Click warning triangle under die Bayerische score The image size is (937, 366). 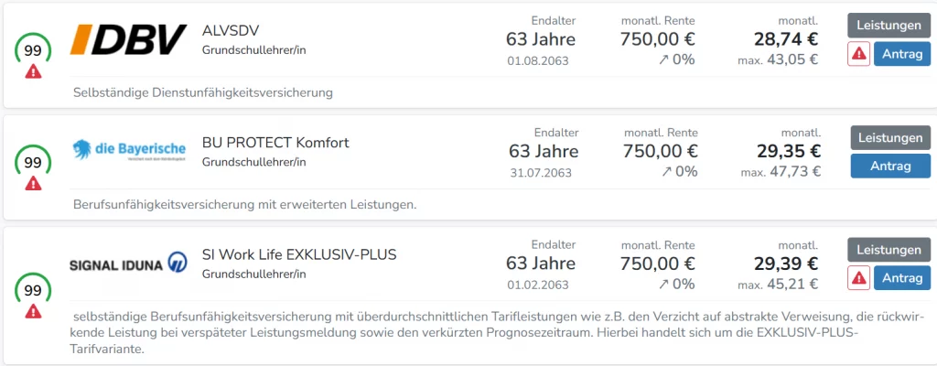tap(33, 183)
